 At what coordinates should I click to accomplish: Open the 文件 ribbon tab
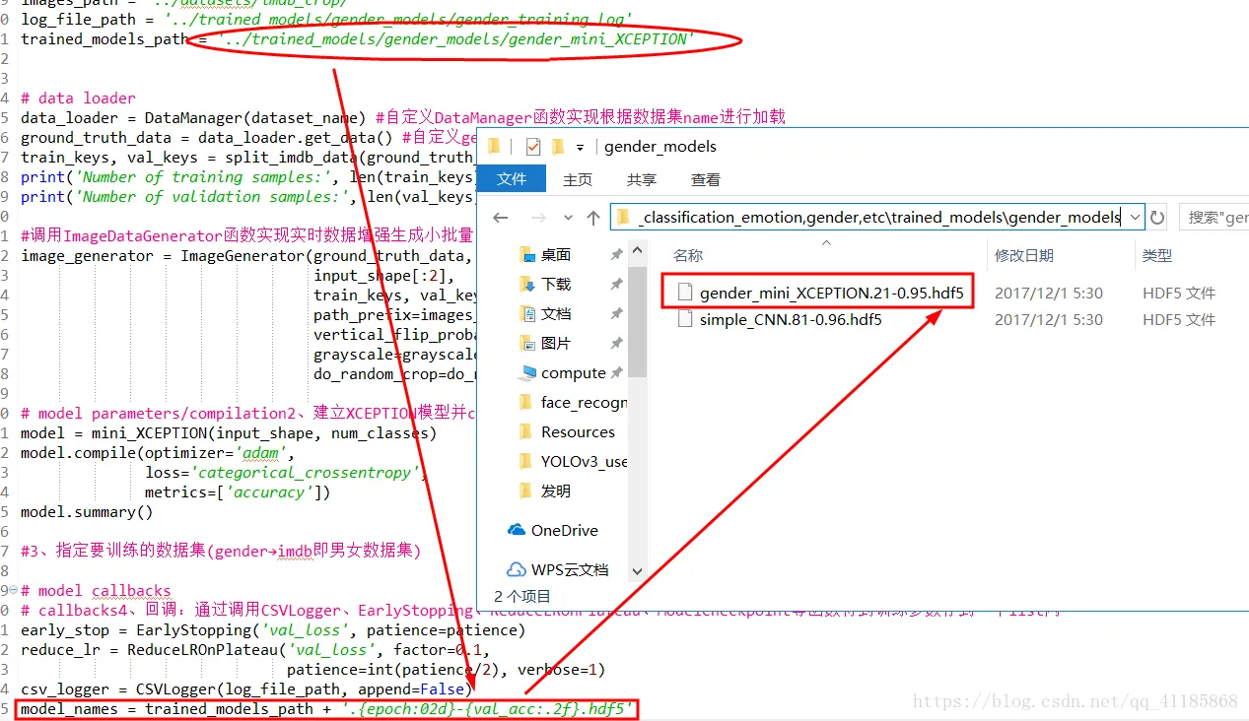(x=512, y=179)
